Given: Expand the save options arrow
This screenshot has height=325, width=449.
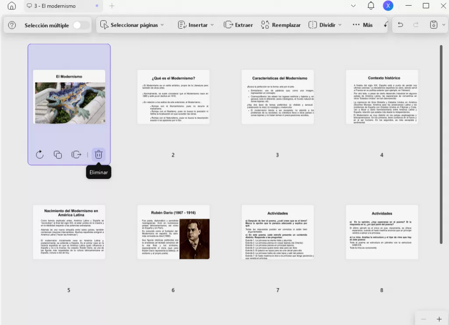Looking at the screenshot, I should 444,25.
